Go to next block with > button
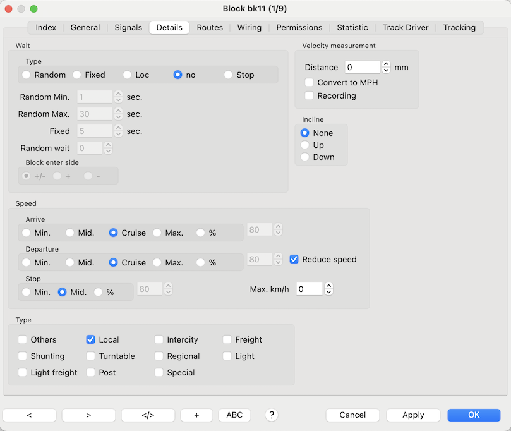Image resolution: width=511 pixels, height=431 pixels. pyautogui.click(x=88, y=415)
